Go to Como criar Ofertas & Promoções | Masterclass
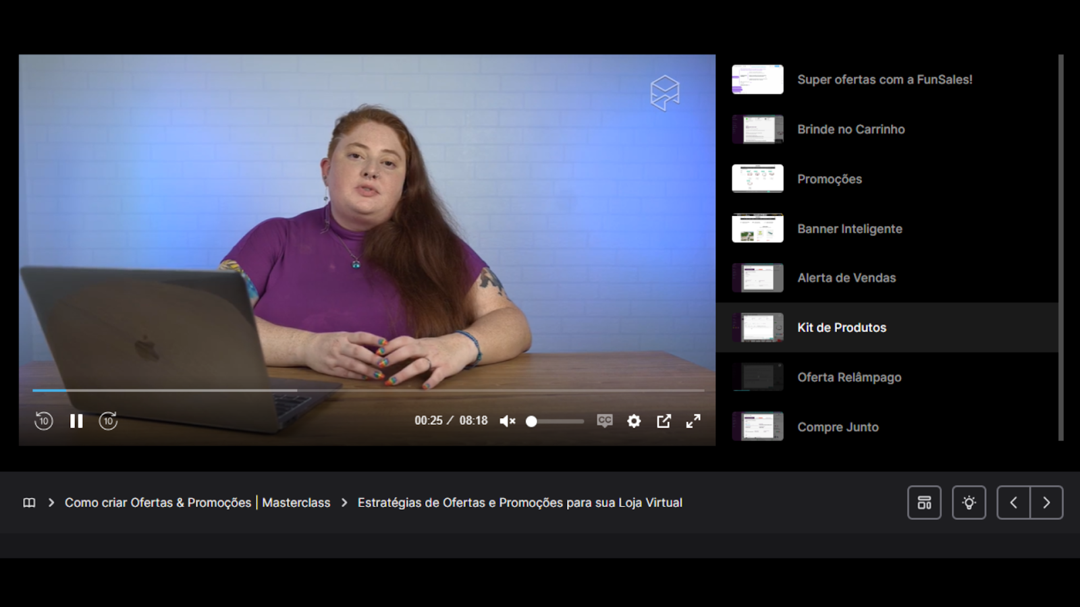Screen dimensions: 1080x607 (198, 502)
